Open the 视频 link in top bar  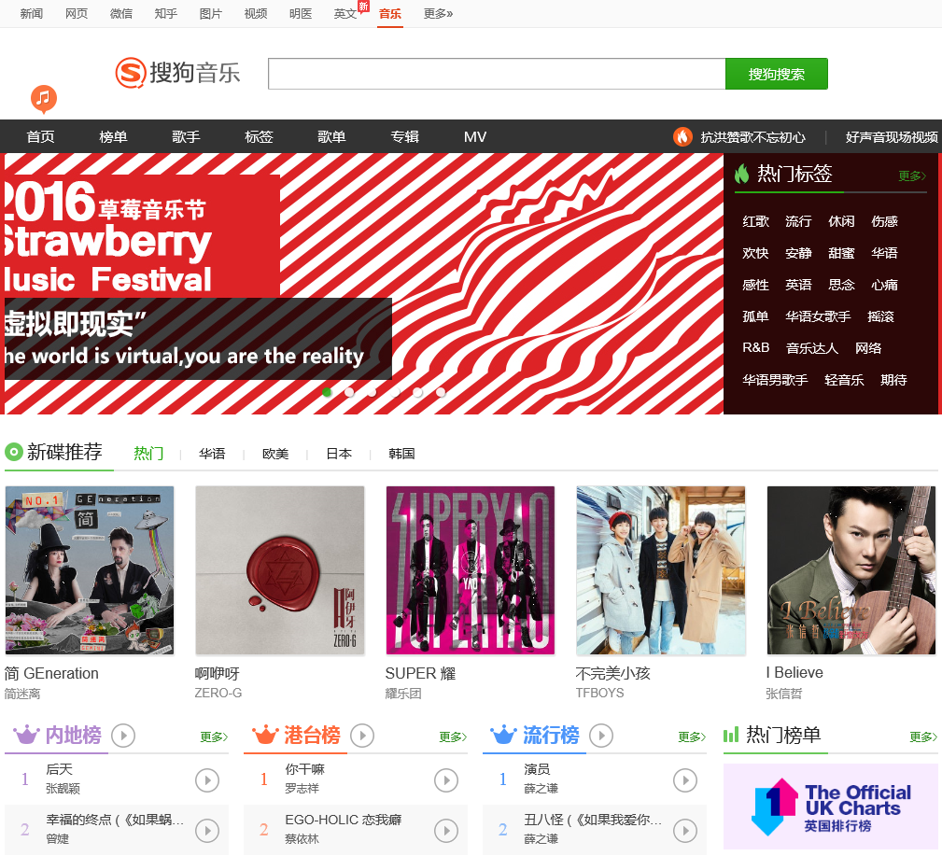point(255,14)
